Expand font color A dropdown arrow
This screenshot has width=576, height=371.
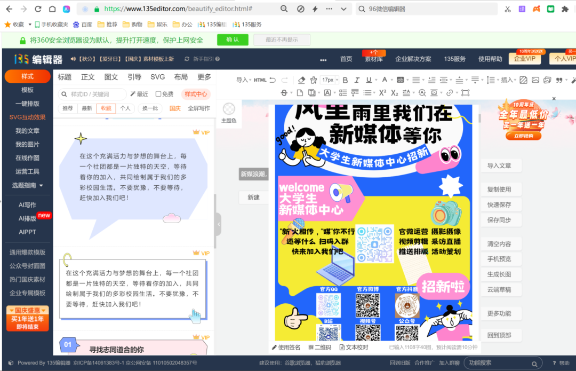tap(391, 80)
